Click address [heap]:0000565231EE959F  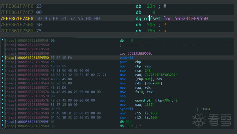[27, 122]
